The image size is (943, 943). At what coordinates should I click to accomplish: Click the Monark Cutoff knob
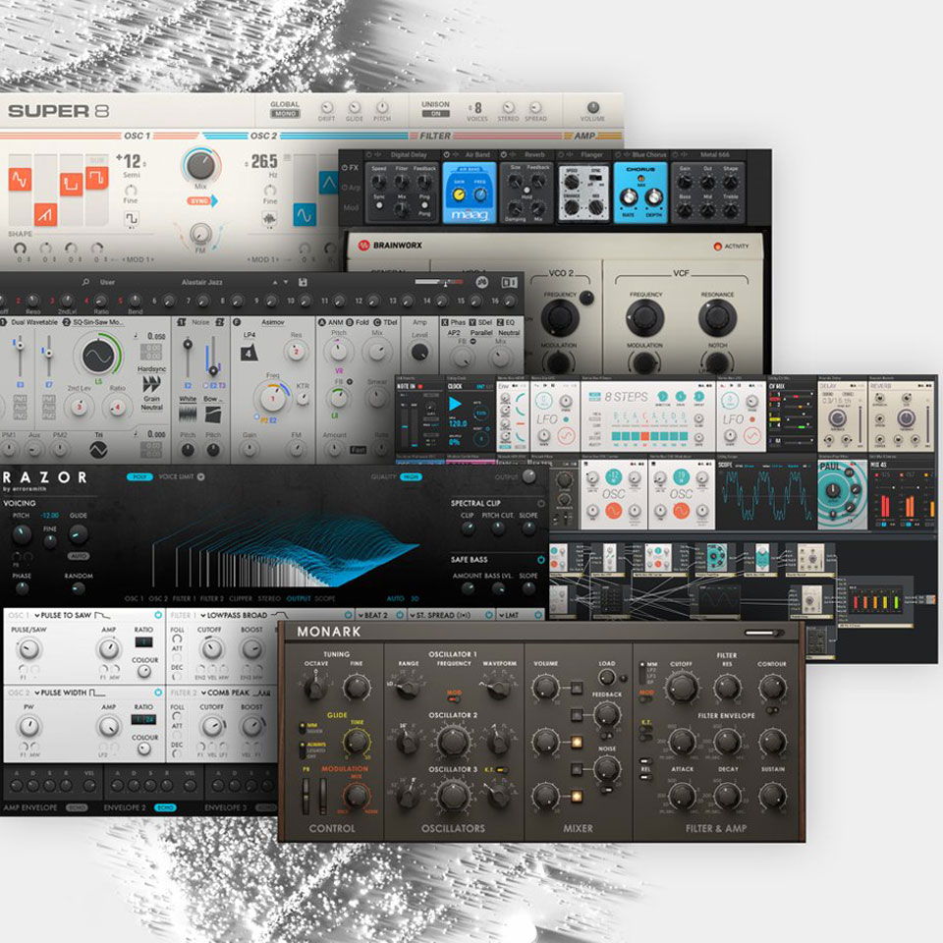(681, 688)
